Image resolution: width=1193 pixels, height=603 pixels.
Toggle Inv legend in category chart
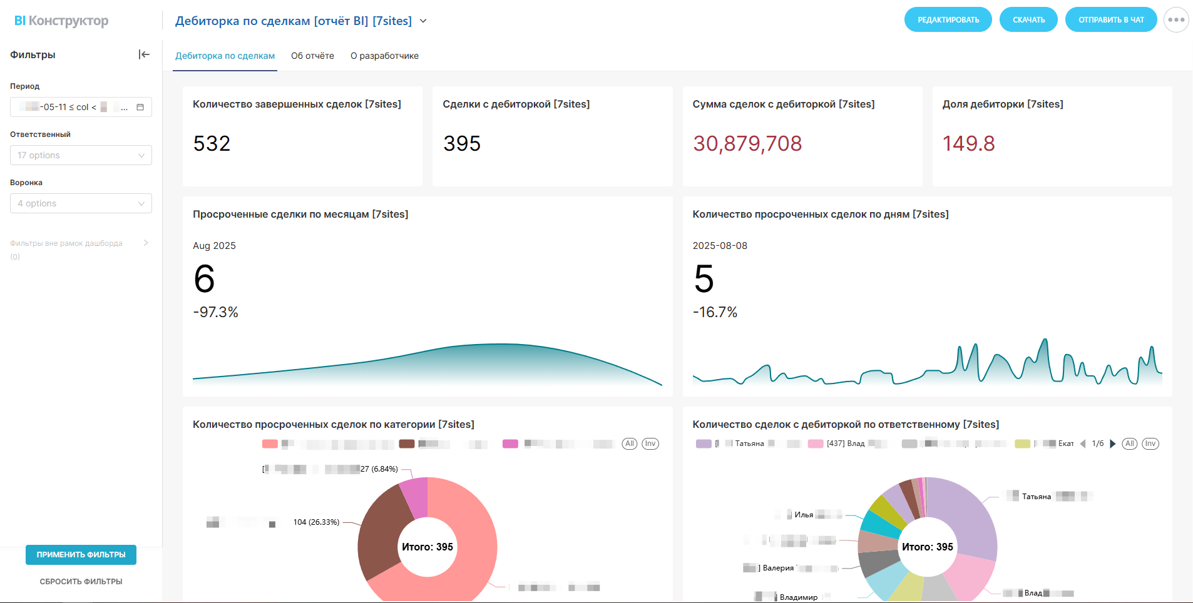(x=650, y=443)
